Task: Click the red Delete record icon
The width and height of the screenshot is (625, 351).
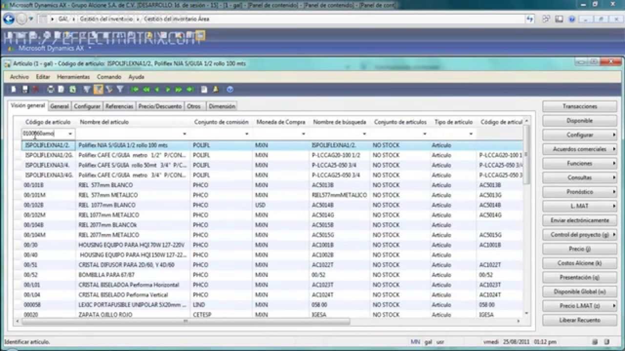Action: (x=35, y=89)
